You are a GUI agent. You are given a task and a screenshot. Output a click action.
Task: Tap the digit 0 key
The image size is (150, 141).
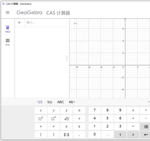click(x=95, y=134)
